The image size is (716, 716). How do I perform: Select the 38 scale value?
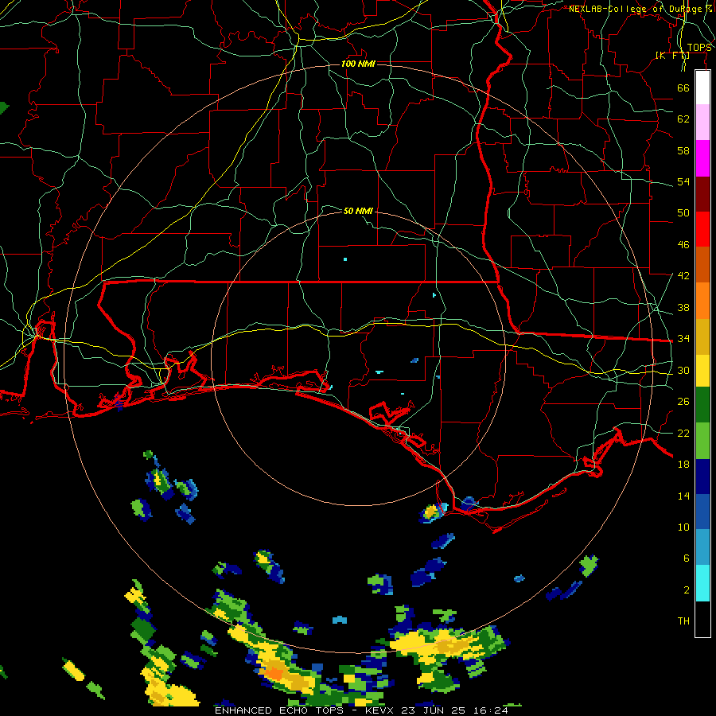[683, 307]
